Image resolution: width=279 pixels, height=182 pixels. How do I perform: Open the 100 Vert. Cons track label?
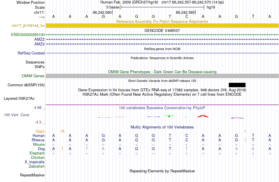pos(16,115)
